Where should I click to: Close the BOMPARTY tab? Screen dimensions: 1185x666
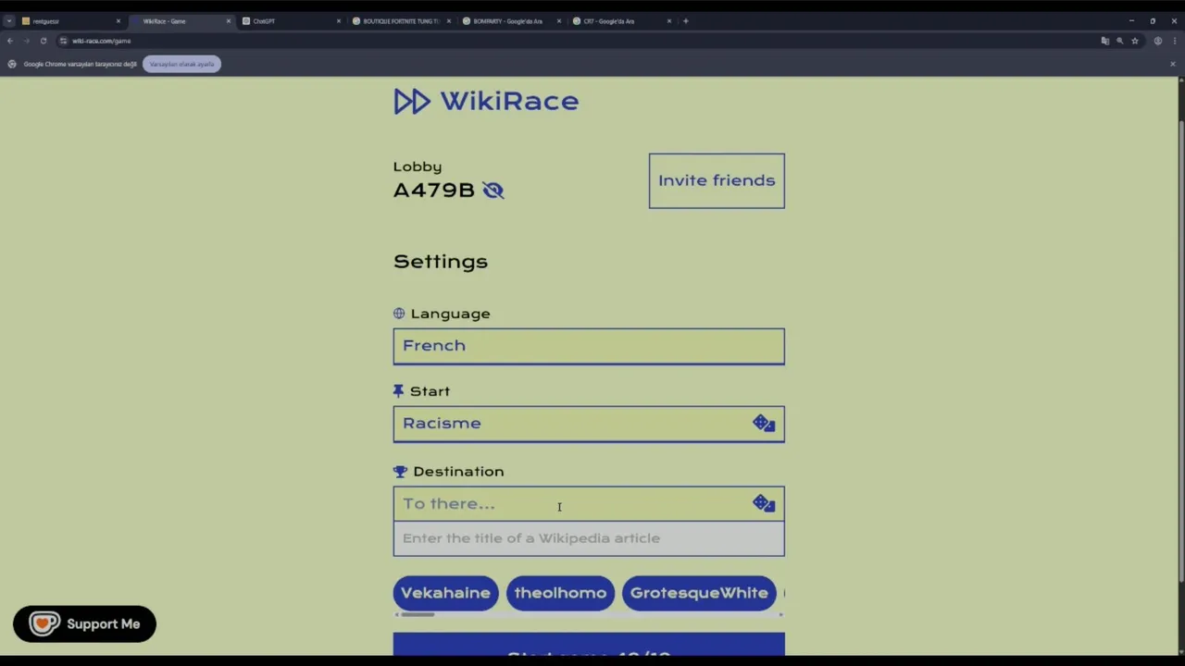(558, 21)
